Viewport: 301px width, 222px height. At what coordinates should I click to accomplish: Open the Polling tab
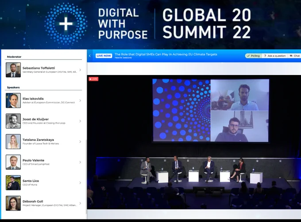tap(253, 56)
